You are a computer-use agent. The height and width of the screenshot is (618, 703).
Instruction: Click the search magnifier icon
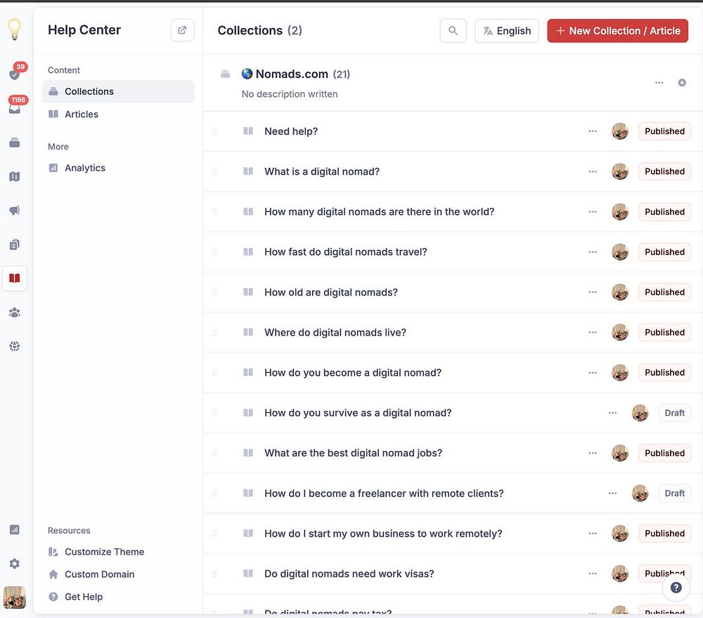point(453,30)
